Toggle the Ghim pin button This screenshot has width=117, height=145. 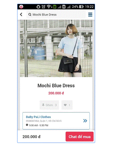tap(49, 105)
